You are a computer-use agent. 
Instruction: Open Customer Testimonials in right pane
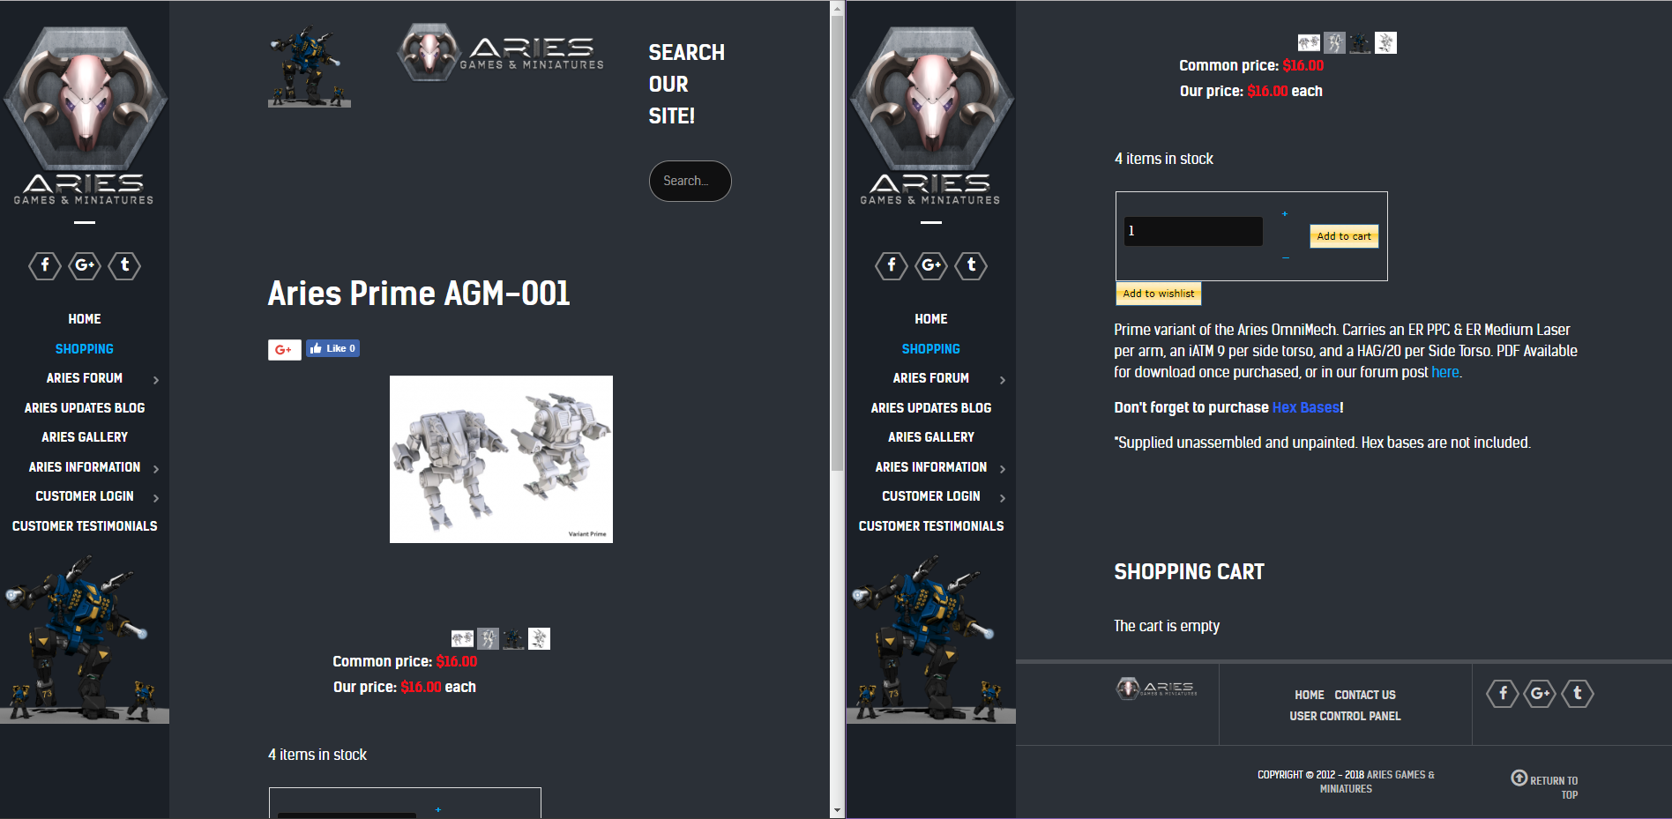point(931,526)
